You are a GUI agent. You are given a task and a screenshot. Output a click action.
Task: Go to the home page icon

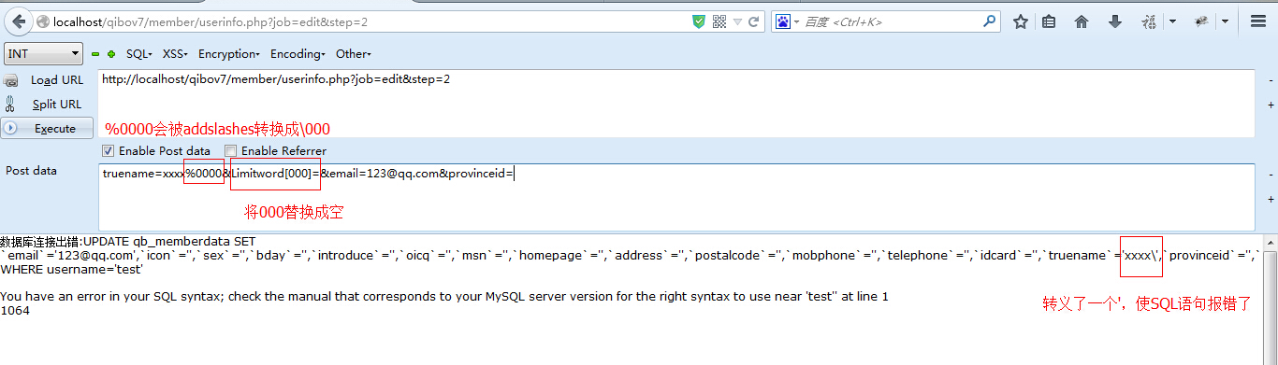(1082, 21)
